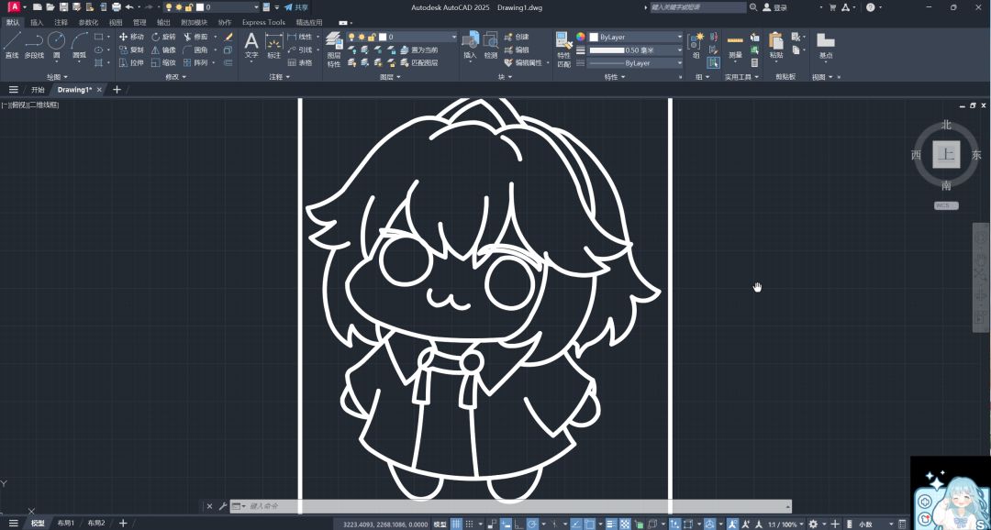
Task: Open the Insert (插入) ribbon tab
Action: click(37, 22)
